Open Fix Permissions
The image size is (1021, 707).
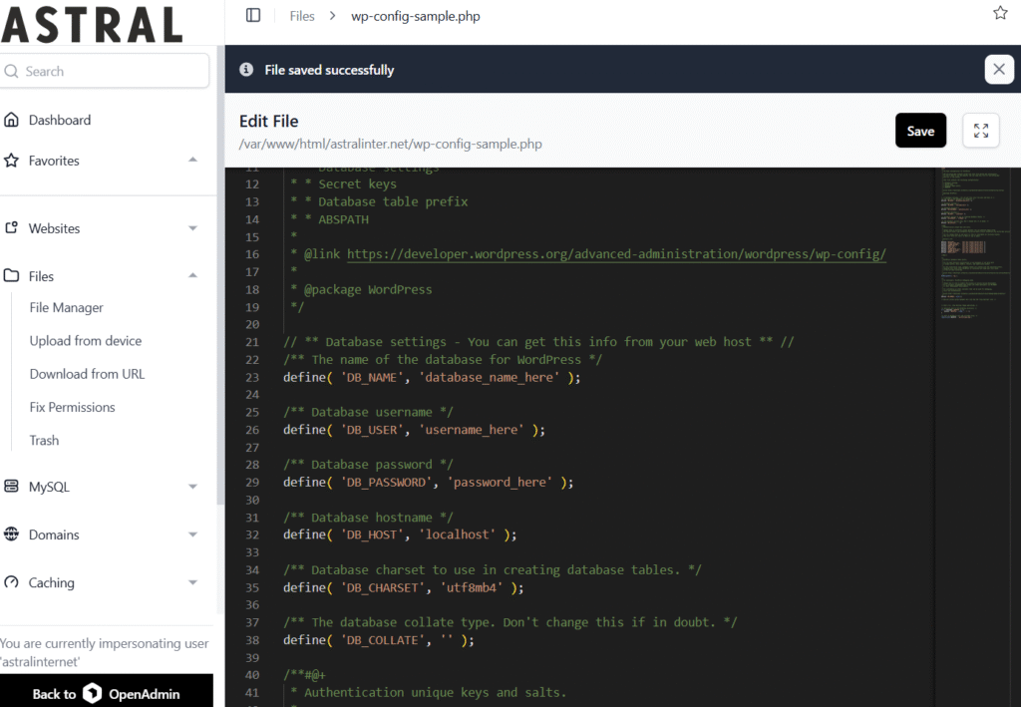pyautogui.click(x=72, y=407)
